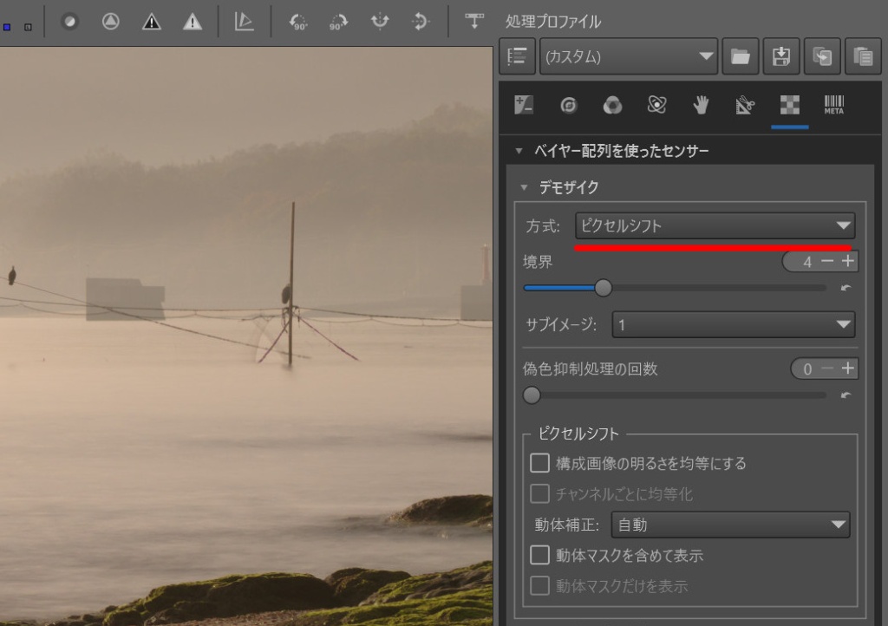This screenshot has width=888, height=626.
Task: Select the Raw tab with checkerboard icon
Action: [789, 105]
